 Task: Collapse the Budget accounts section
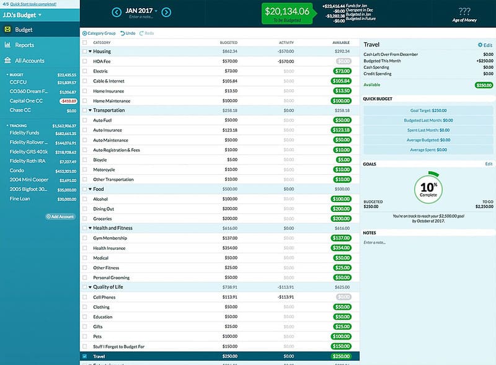(7, 74)
